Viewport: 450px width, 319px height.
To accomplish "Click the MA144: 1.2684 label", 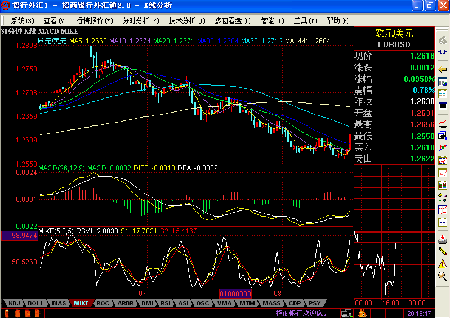I will point(308,41).
